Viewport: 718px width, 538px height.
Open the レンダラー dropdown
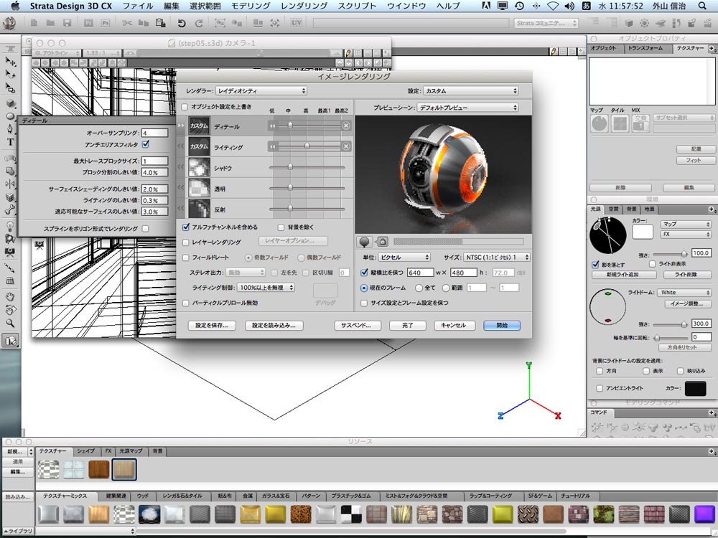click(261, 90)
